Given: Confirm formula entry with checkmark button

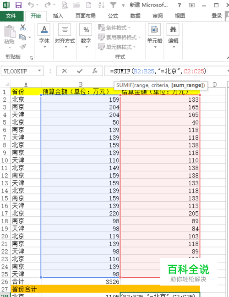Looking at the screenshot, I should pyautogui.click(x=80, y=71).
